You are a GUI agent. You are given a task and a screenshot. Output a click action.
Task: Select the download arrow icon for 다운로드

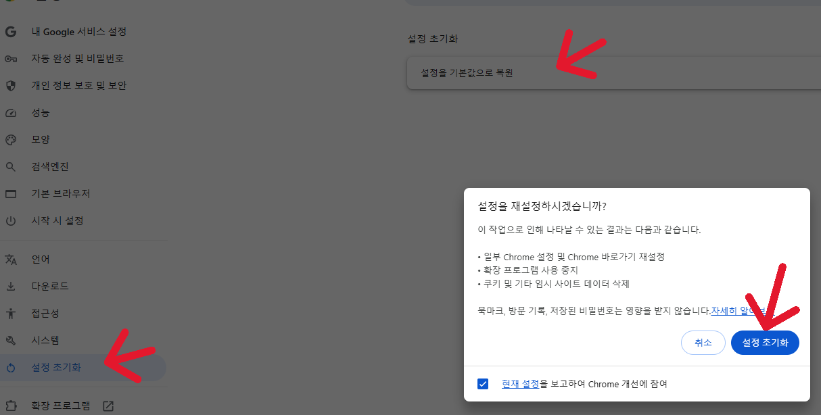[10, 286]
